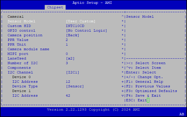The height and width of the screenshot is (117, 187).
Task: Select the Camera module name field
Action: [x=28, y=49]
